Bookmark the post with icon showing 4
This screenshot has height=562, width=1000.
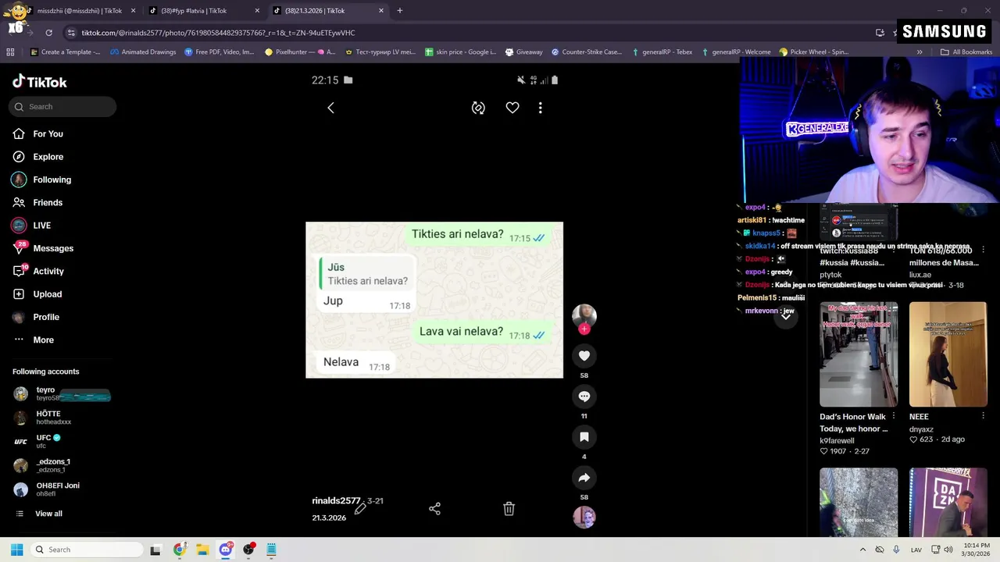pos(584,437)
